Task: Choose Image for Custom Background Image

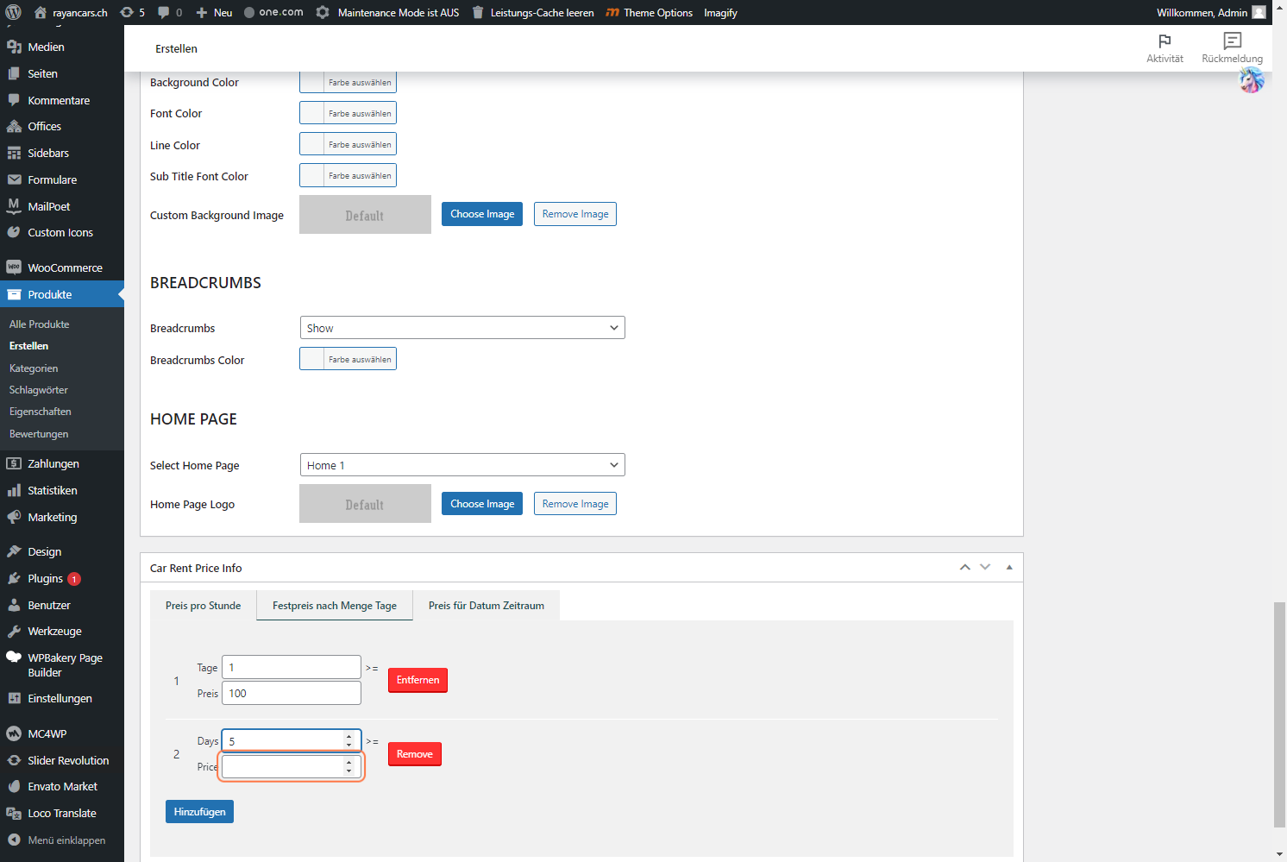Action: coord(482,214)
